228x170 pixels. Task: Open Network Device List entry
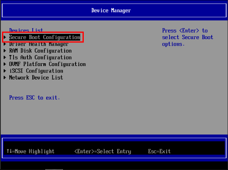click(x=36, y=77)
